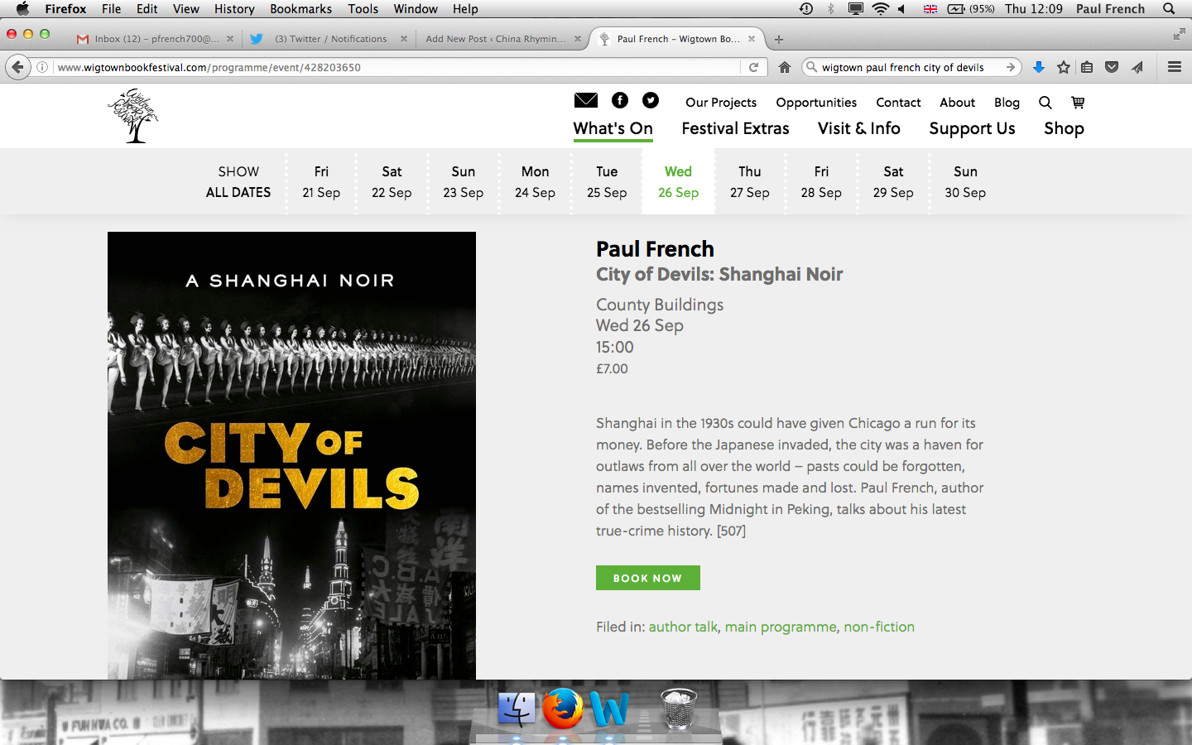The image size is (1192, 745).
Task: Select SHOW ALL DATES filter
Action: tap(238, 182)
